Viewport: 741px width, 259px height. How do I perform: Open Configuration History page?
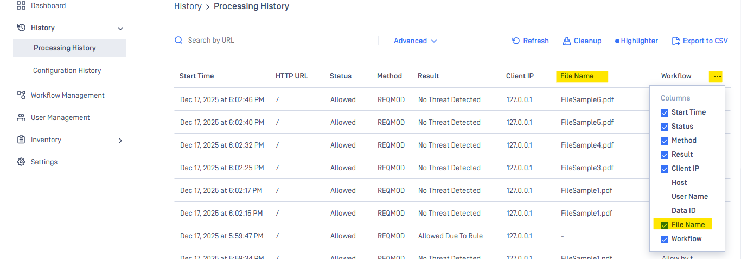pyautogui.click(x=67, y=70)
